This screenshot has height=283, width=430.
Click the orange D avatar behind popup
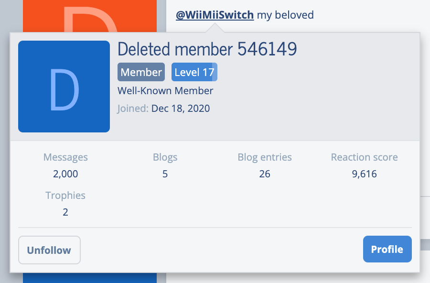click(x=90, y=16)
